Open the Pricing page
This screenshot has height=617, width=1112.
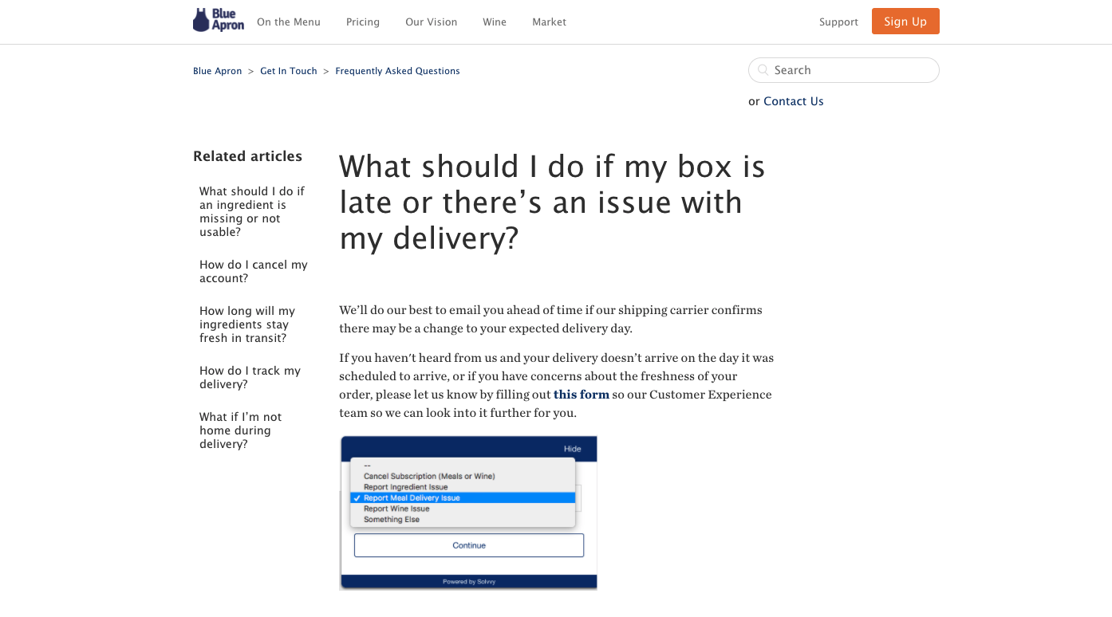[363, 22]
